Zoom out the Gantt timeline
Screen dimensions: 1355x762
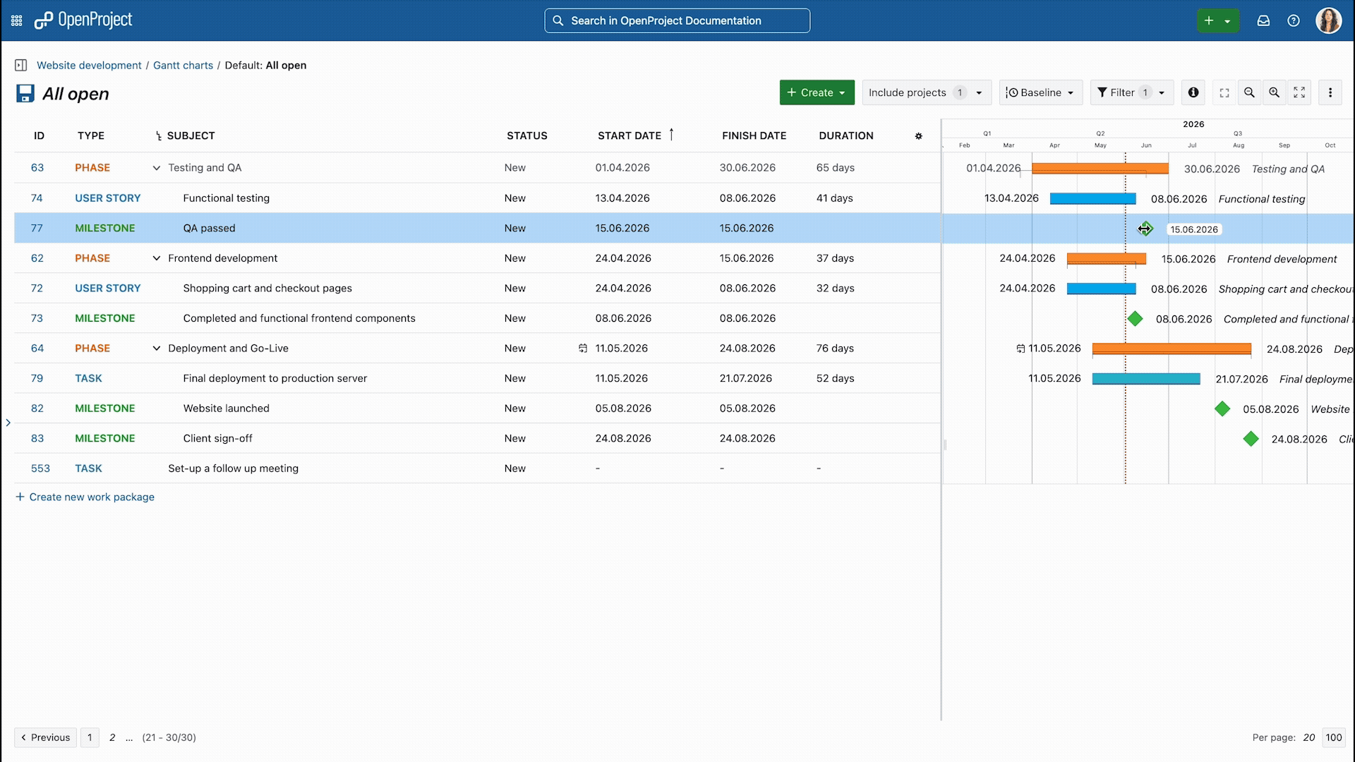point(1249,92)
